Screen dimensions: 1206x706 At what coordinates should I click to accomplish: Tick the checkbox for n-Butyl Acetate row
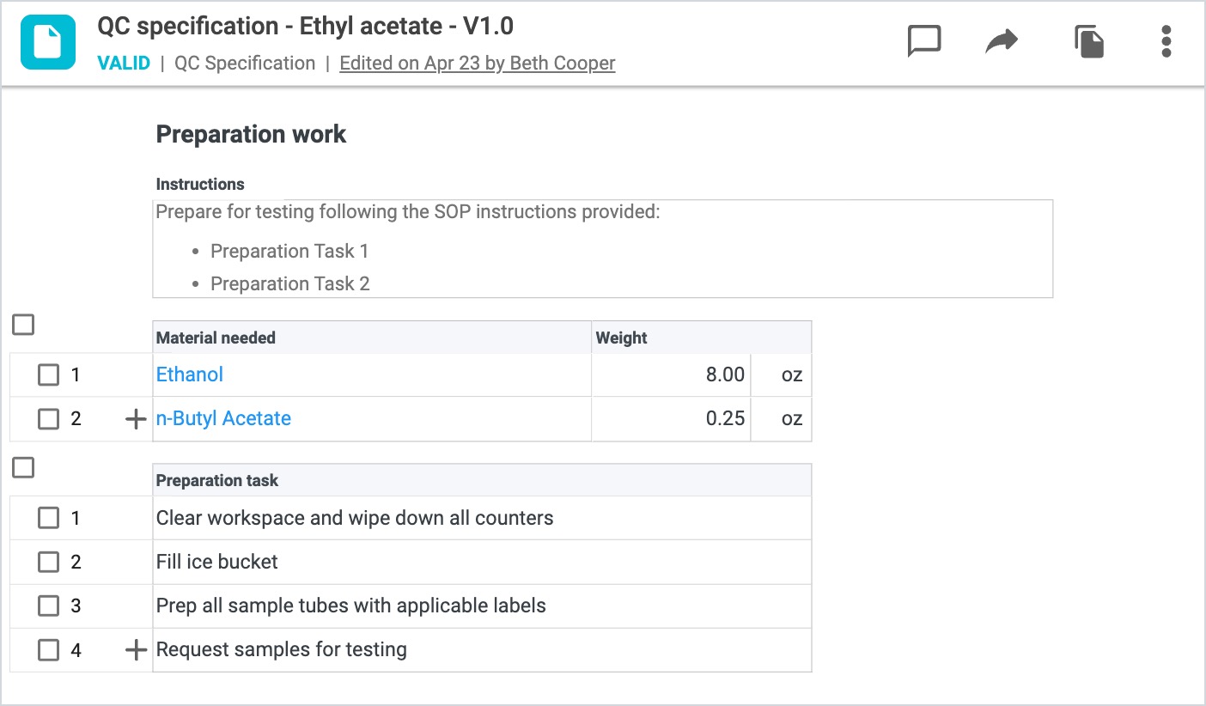[x=49, y=419]
